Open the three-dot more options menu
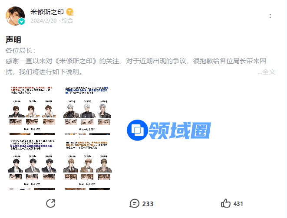The width and height of the screenshot is (287, 218). [271, 16]
